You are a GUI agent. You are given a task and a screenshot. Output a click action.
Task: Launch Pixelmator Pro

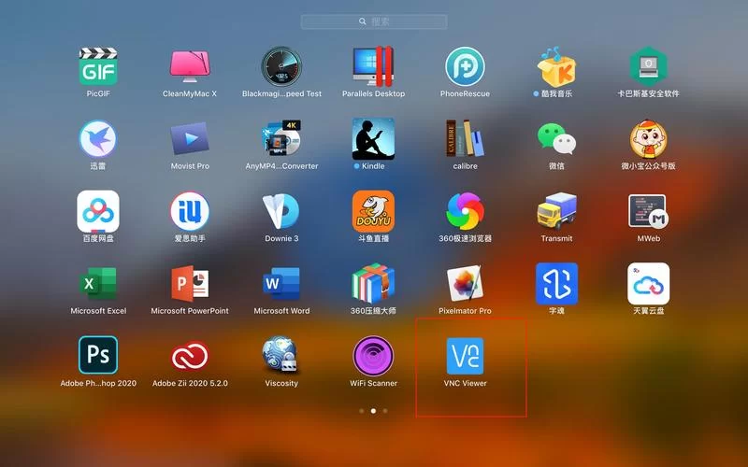click(x=465, y=284)
